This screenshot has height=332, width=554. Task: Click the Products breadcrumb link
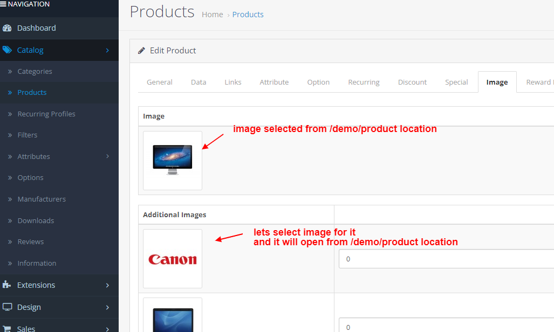(x=248, y=15)
